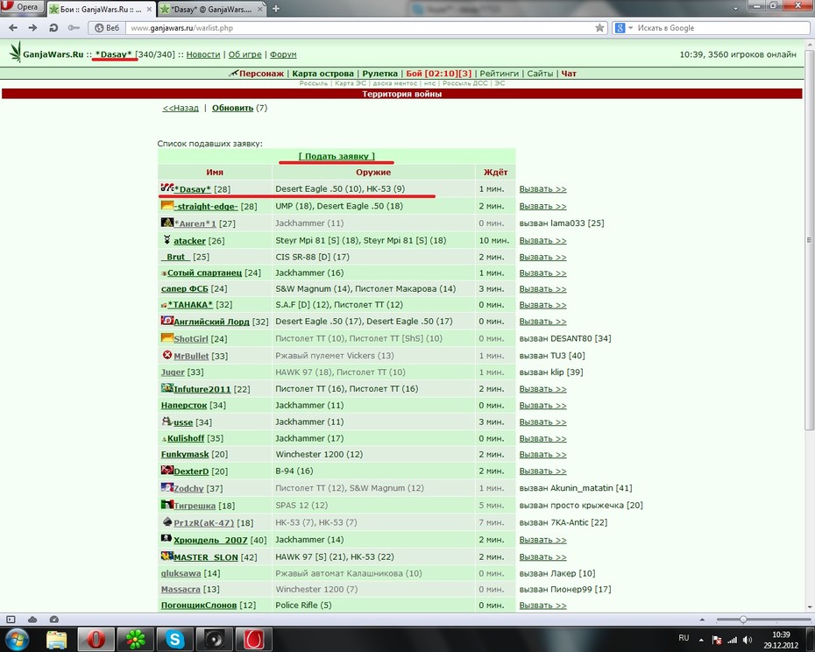Screen dimensions: 815x652
Task: Adjust the zoom slider in status bar
Action: point(743,620)
